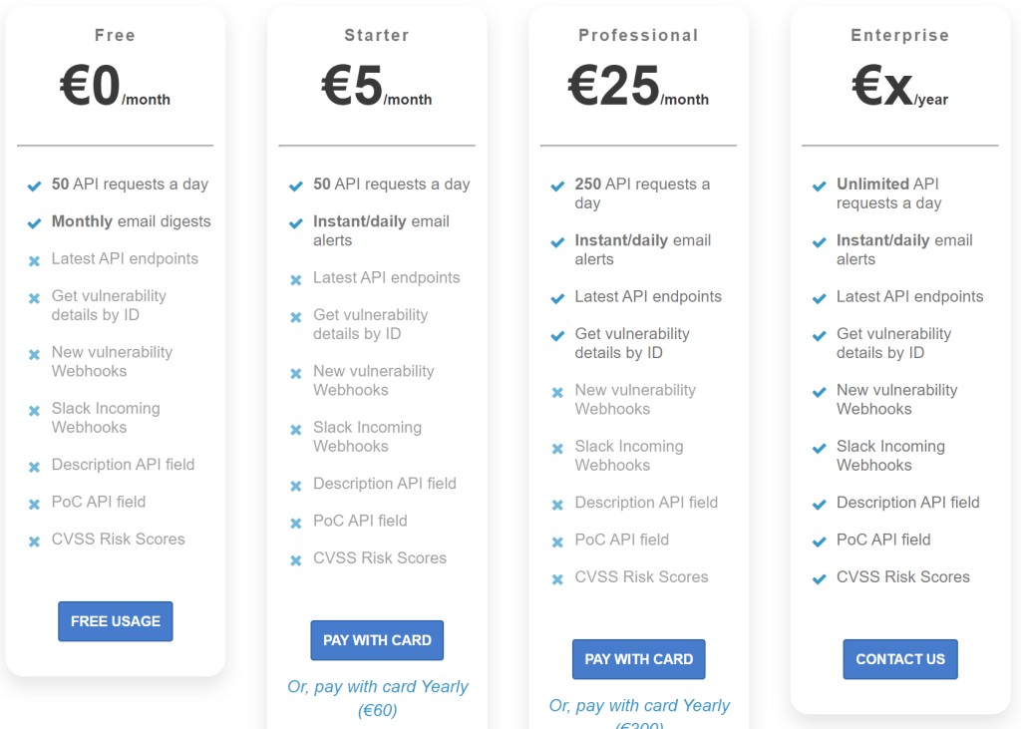1021x729 pixels.
Task: Click checkmark by Enterprise Description API field
Action: [x=820, y=505]
